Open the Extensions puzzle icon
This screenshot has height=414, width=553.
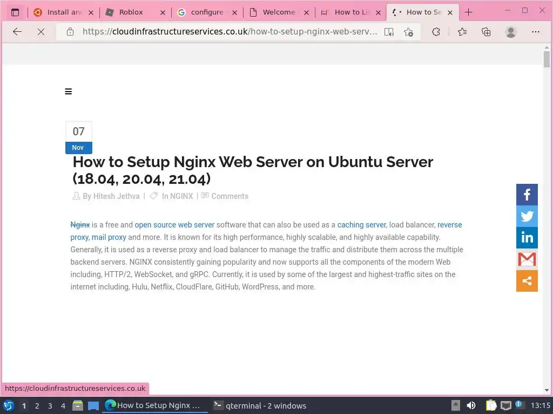pos(436,32)
